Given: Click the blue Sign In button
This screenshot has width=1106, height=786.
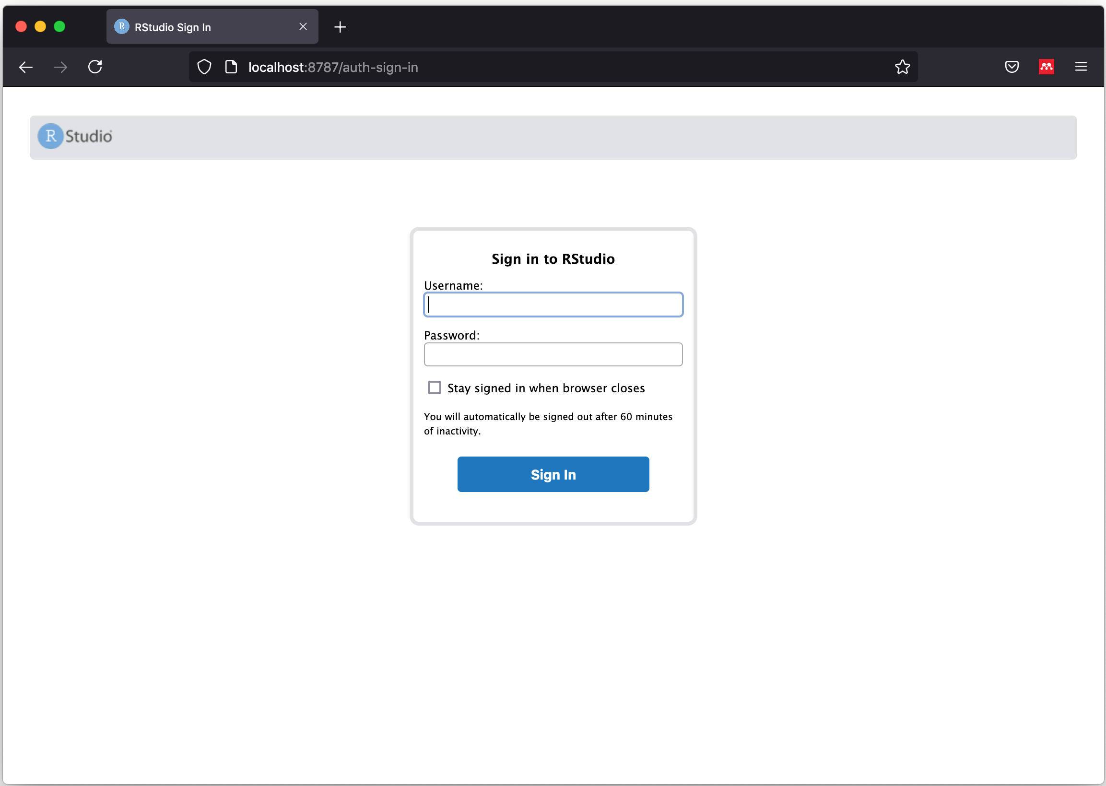Looking at the screenshot, I should point(553,475).
